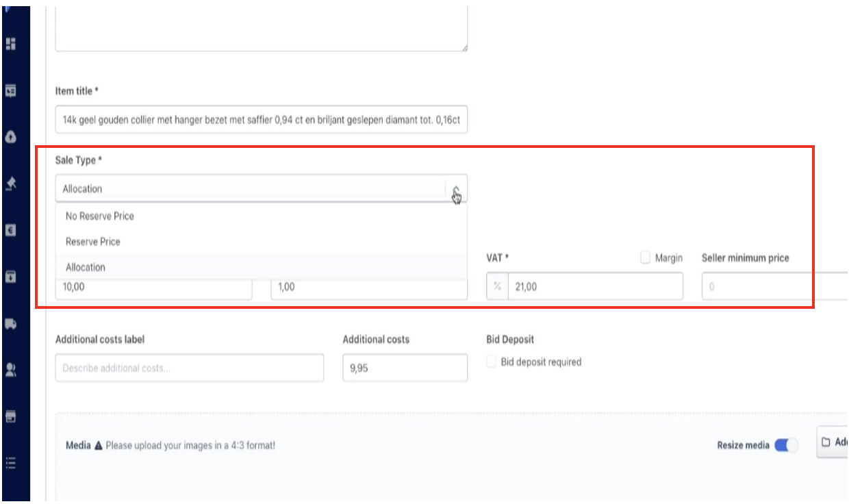The height and width of the screenshot is (504, 849).
Task: Check the Bid deposit required box
Action: [x=491, y=362]
